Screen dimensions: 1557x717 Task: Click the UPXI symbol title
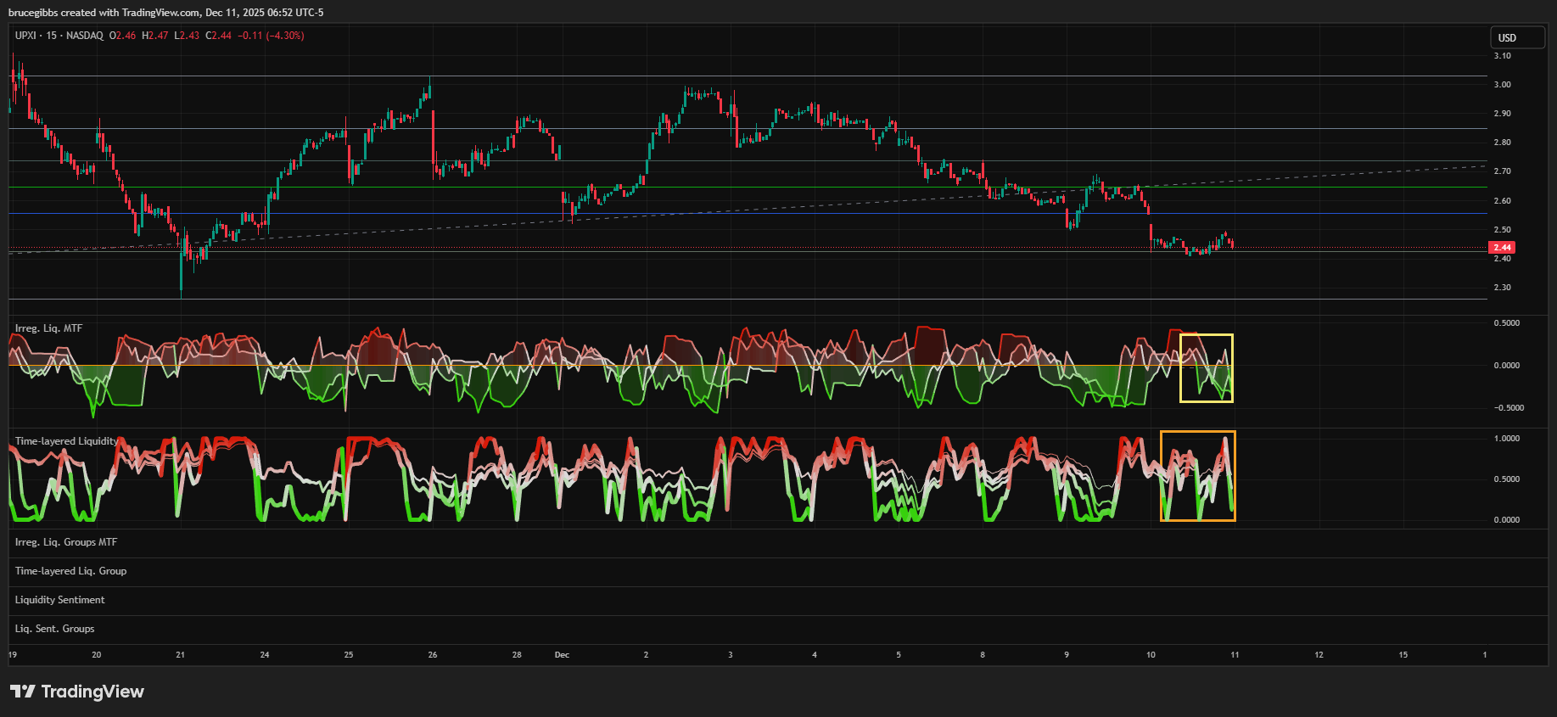pos(26,36)
